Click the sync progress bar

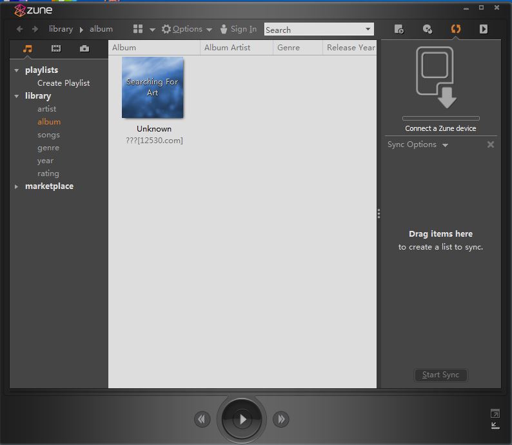click(441, 118)
